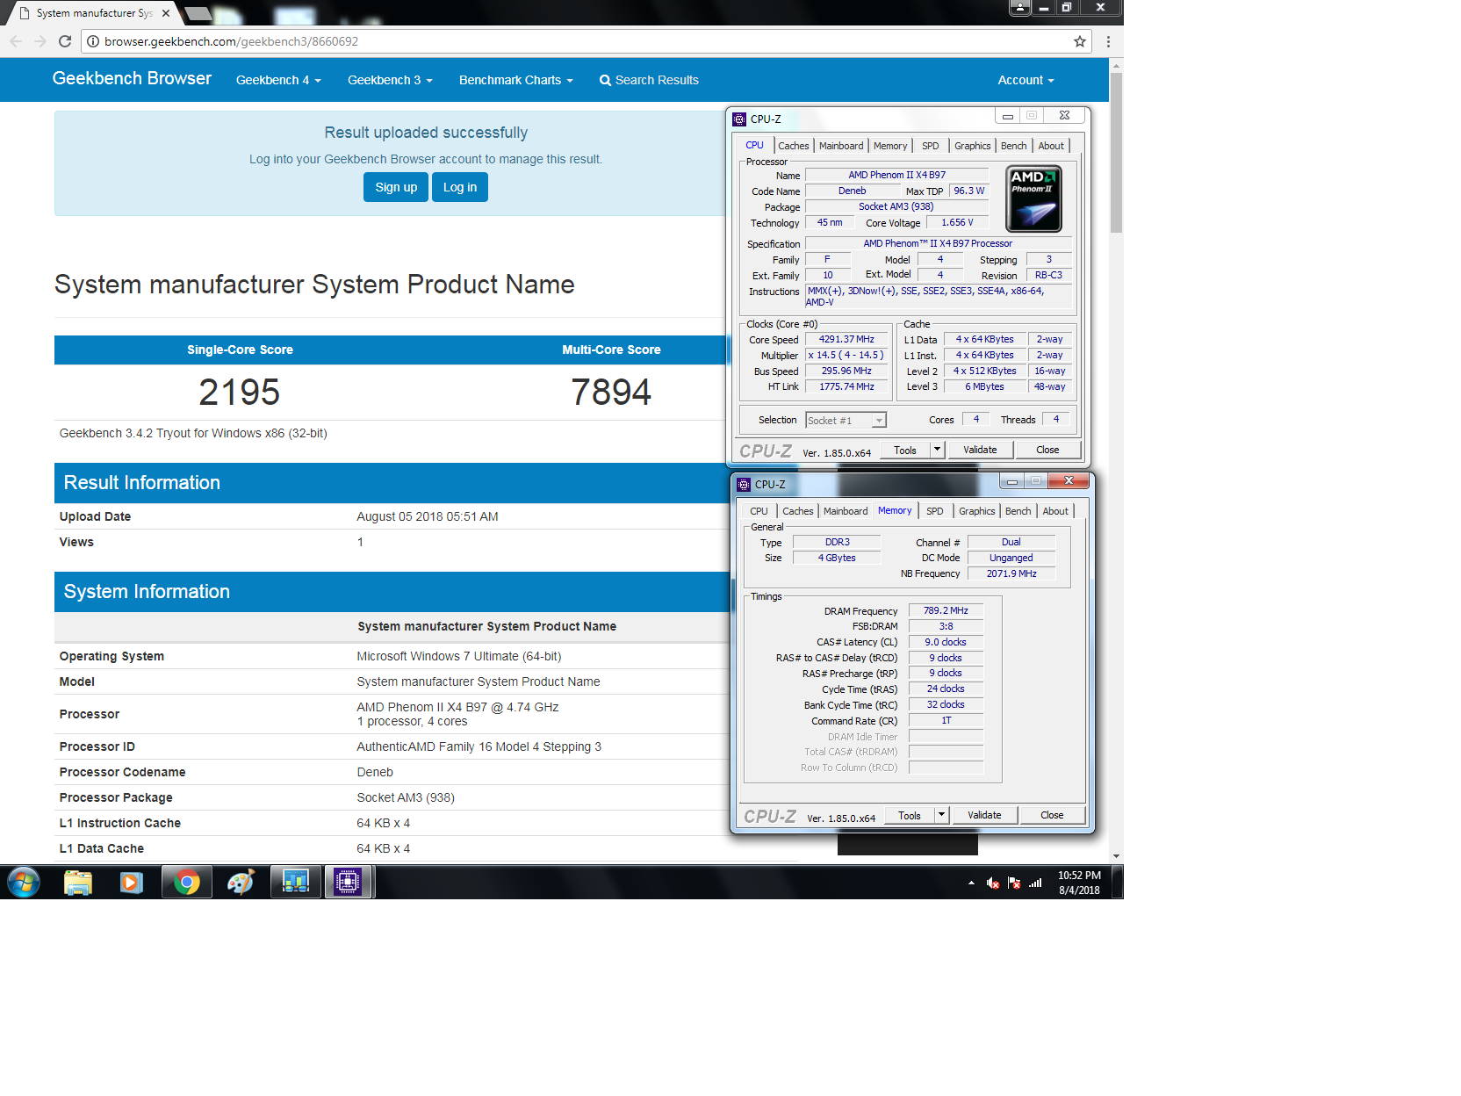Open Geekbench Browser home link
Viewport: 1461px width, 1096px height.
pos(132,78)
